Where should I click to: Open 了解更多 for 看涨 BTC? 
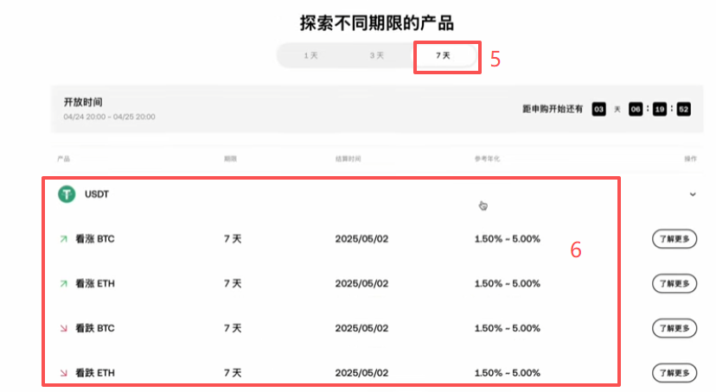point(674,239)
